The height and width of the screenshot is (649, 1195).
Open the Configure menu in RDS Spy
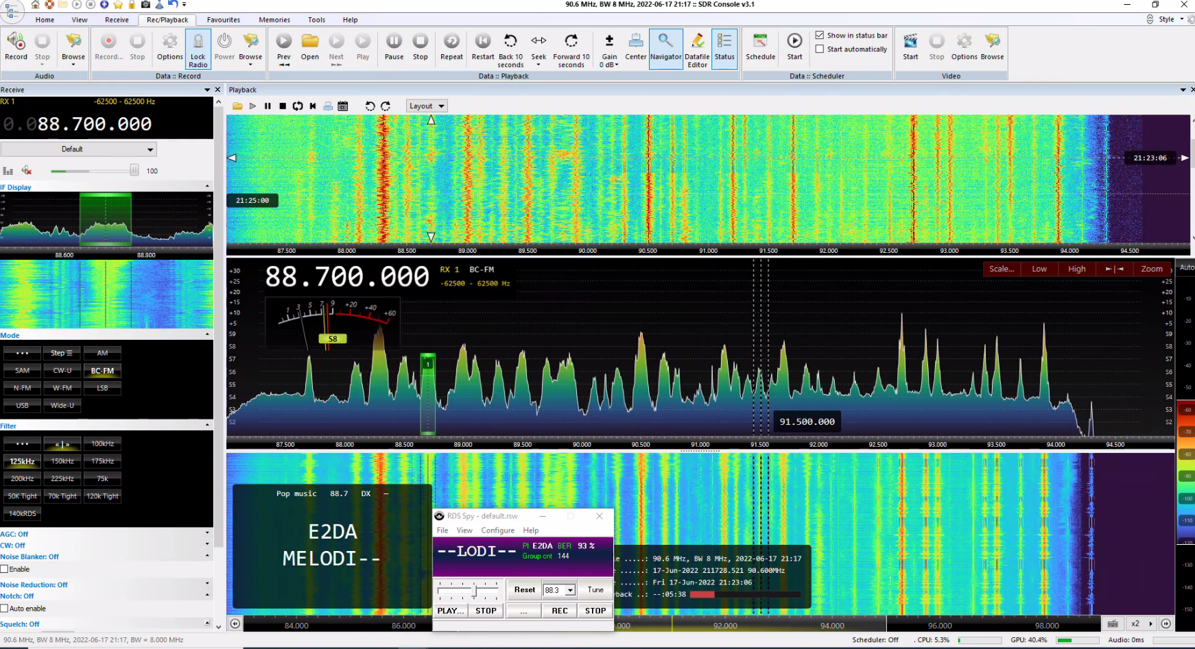pos(497,530)
